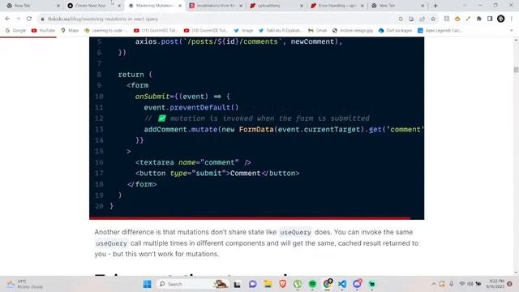Open uTorrent from the taskbar
The width and height of the screenshot is (519, 292).
coord(298,284)
